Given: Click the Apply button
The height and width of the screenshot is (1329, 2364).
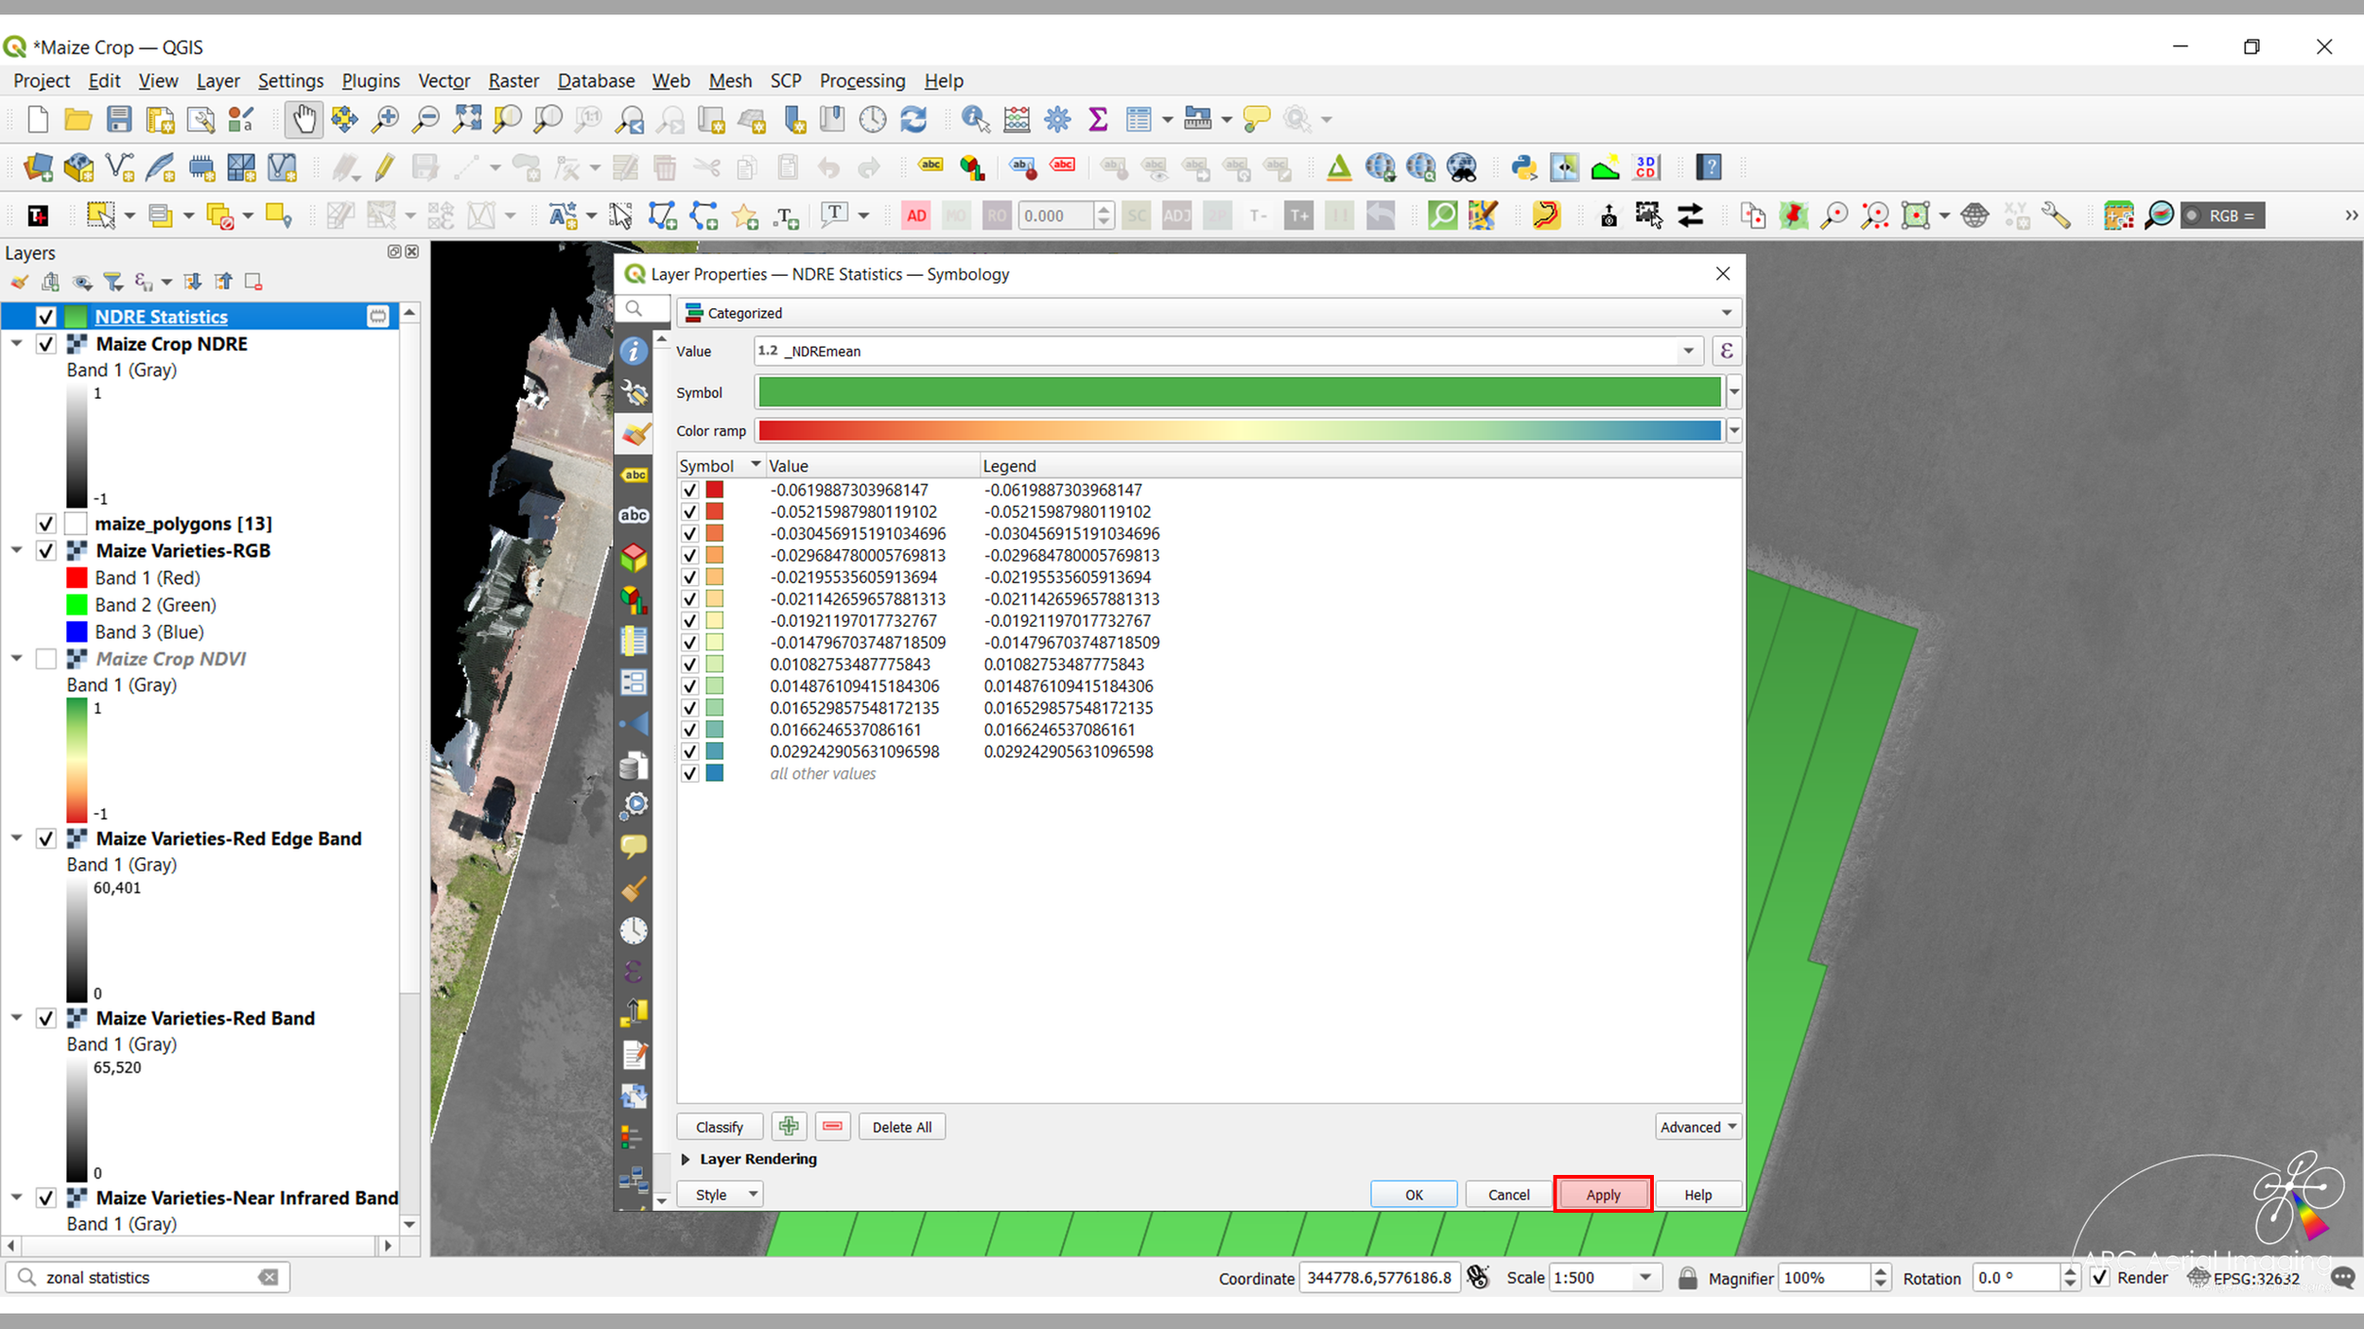Looking at the screenshot, I should point(1603,1195).
